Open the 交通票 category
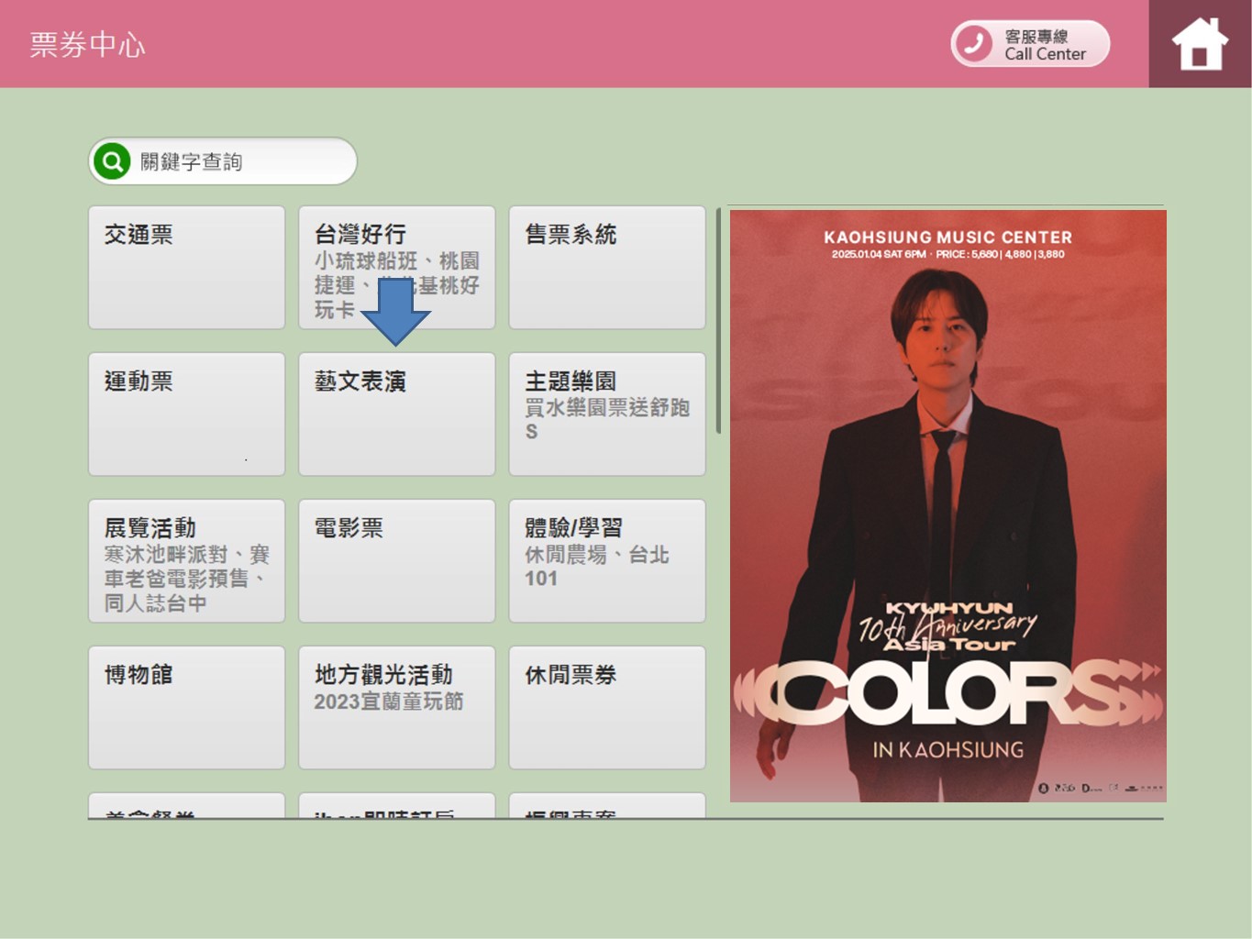1252x939 pixels. point(186,267)
